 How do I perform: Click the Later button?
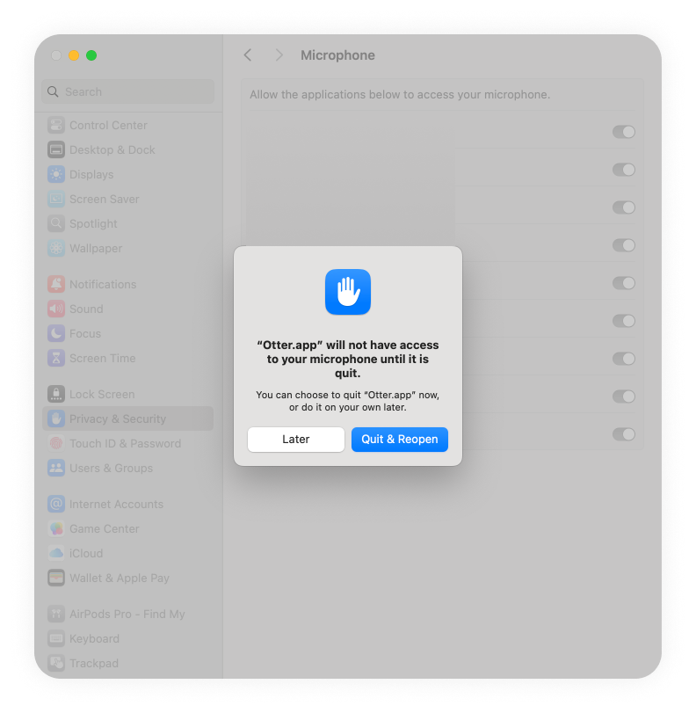pos(296,440)
